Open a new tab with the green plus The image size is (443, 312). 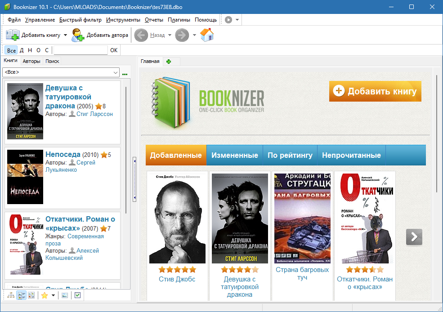point(169,62)
